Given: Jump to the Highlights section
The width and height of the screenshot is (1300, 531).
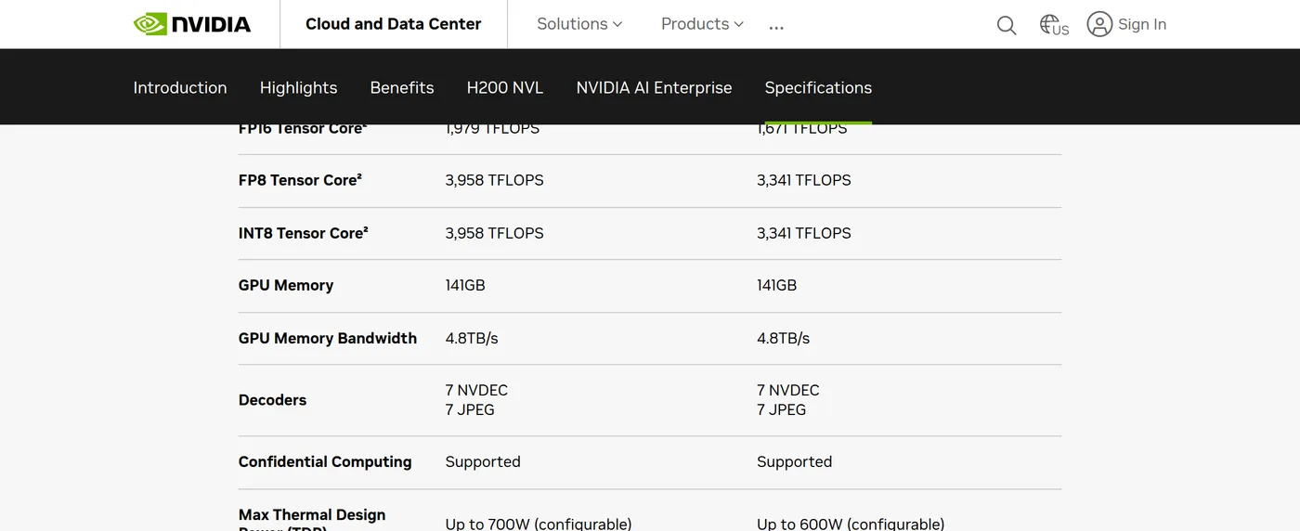Looking at the screenshot, I should (298, 87).
